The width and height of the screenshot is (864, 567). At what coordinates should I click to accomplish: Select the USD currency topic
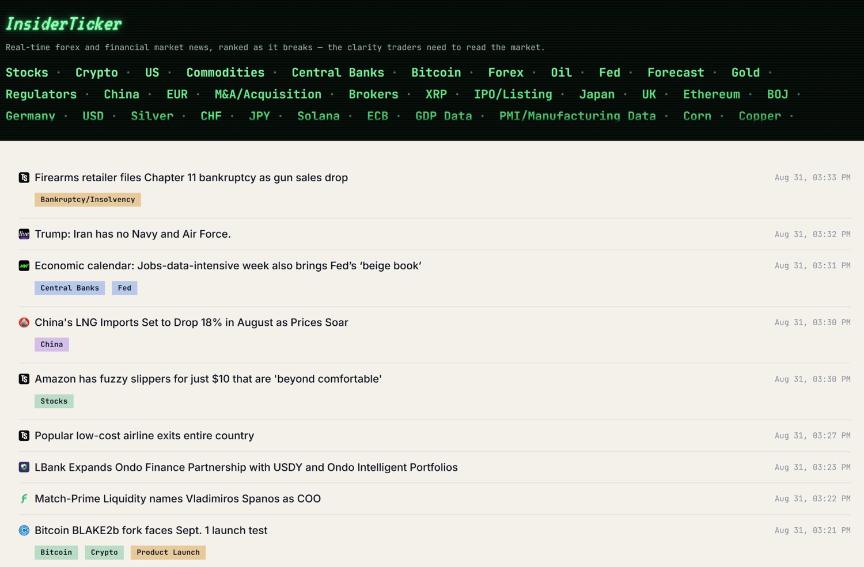pos(93,116)
